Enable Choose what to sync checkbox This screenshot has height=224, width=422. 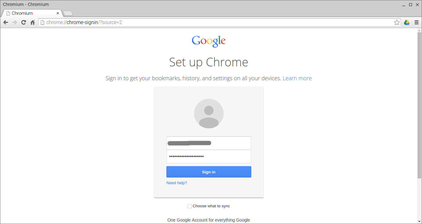pos(189,206)
